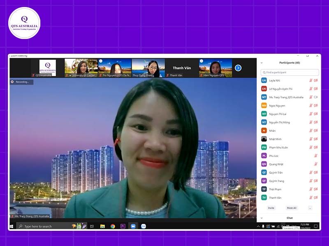
Task: Click Ms. Tracy Trang's muted microphone icon
Action: (311, 97)
